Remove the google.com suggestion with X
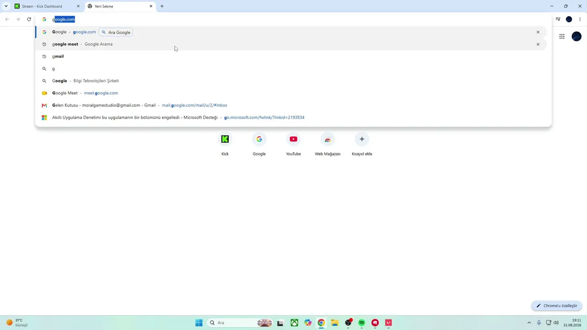This screenshot has height=330, width=587. pos(538,32)
